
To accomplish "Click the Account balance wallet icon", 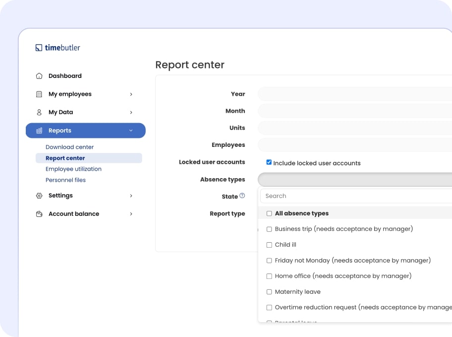I will [39, 214].
